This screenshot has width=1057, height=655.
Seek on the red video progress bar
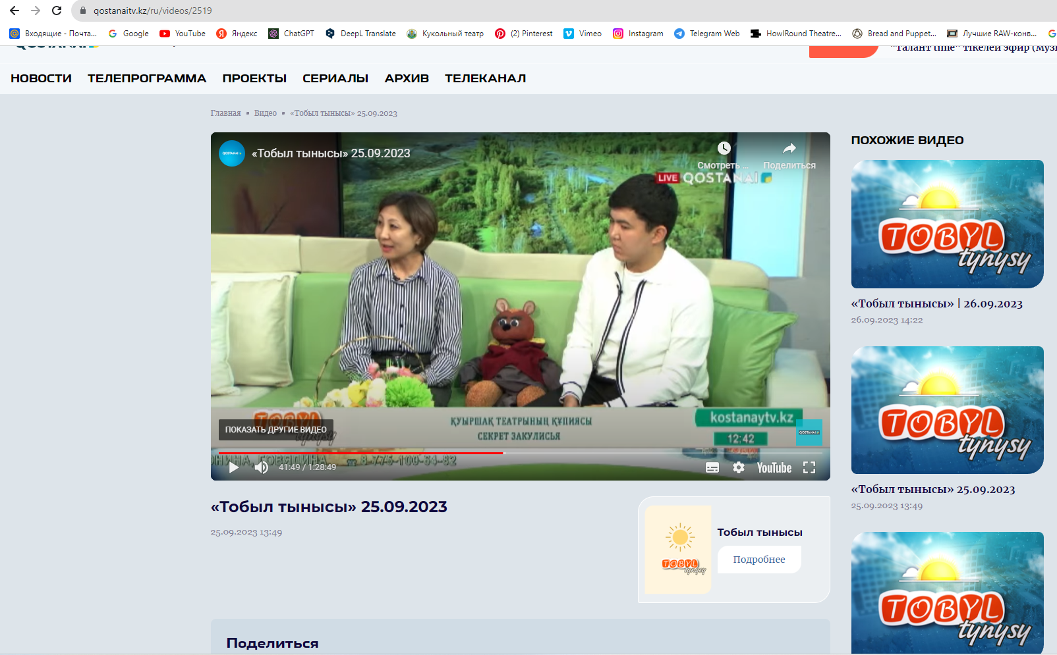(521, 453)
